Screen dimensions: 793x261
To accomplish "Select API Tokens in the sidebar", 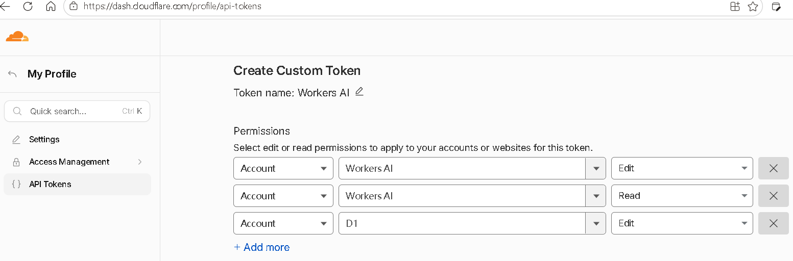I will [77, 184].
